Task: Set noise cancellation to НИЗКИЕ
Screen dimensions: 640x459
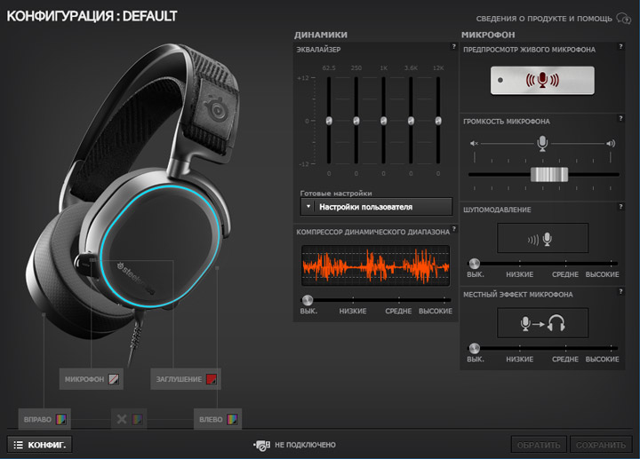Action: 520,274
